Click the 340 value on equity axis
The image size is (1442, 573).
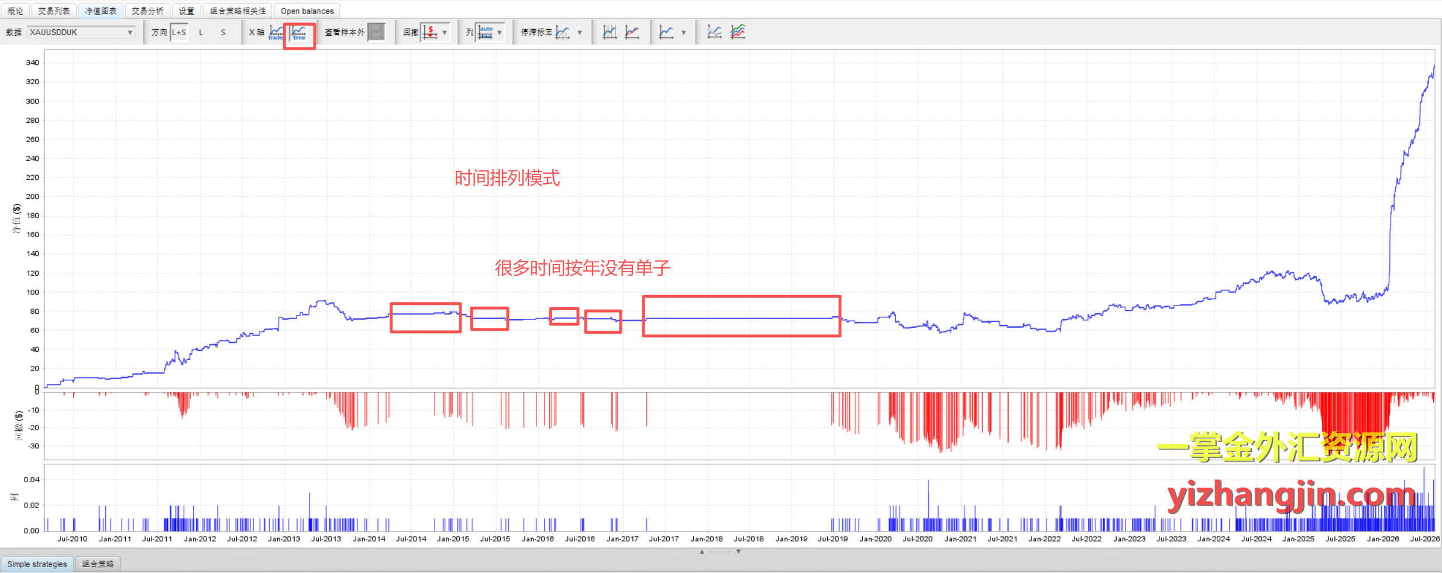click(33, 63)
